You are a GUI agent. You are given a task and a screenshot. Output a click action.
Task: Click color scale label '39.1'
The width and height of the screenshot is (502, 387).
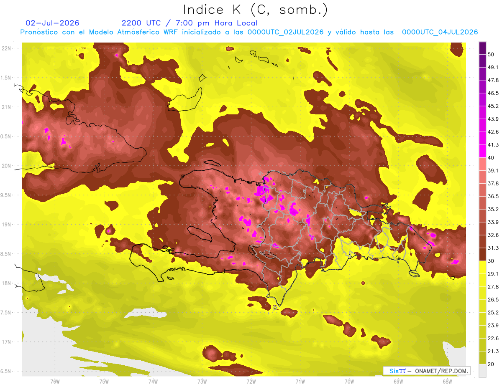(x=493, y=170)
